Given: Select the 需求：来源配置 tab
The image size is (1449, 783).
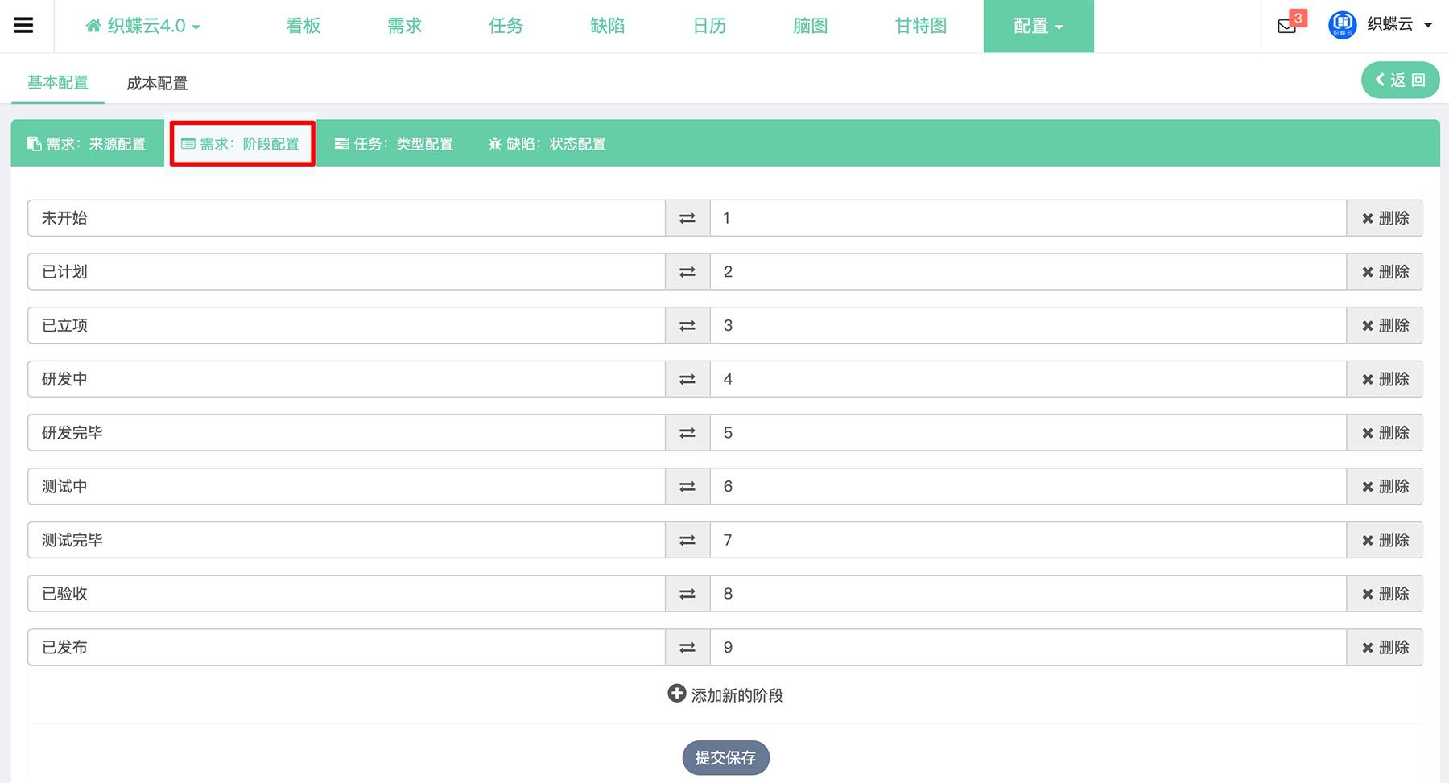Looking at the screenshot, I should point(87,144).
